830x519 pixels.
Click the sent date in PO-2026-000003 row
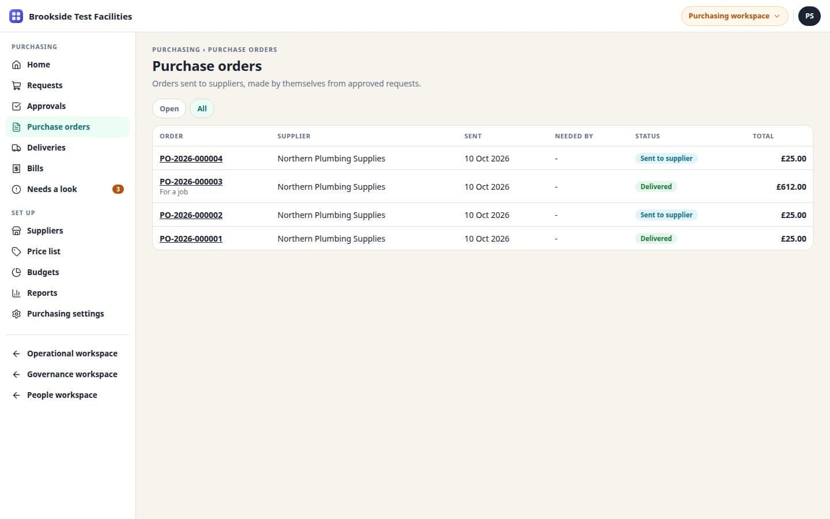[x=486, y=187]
